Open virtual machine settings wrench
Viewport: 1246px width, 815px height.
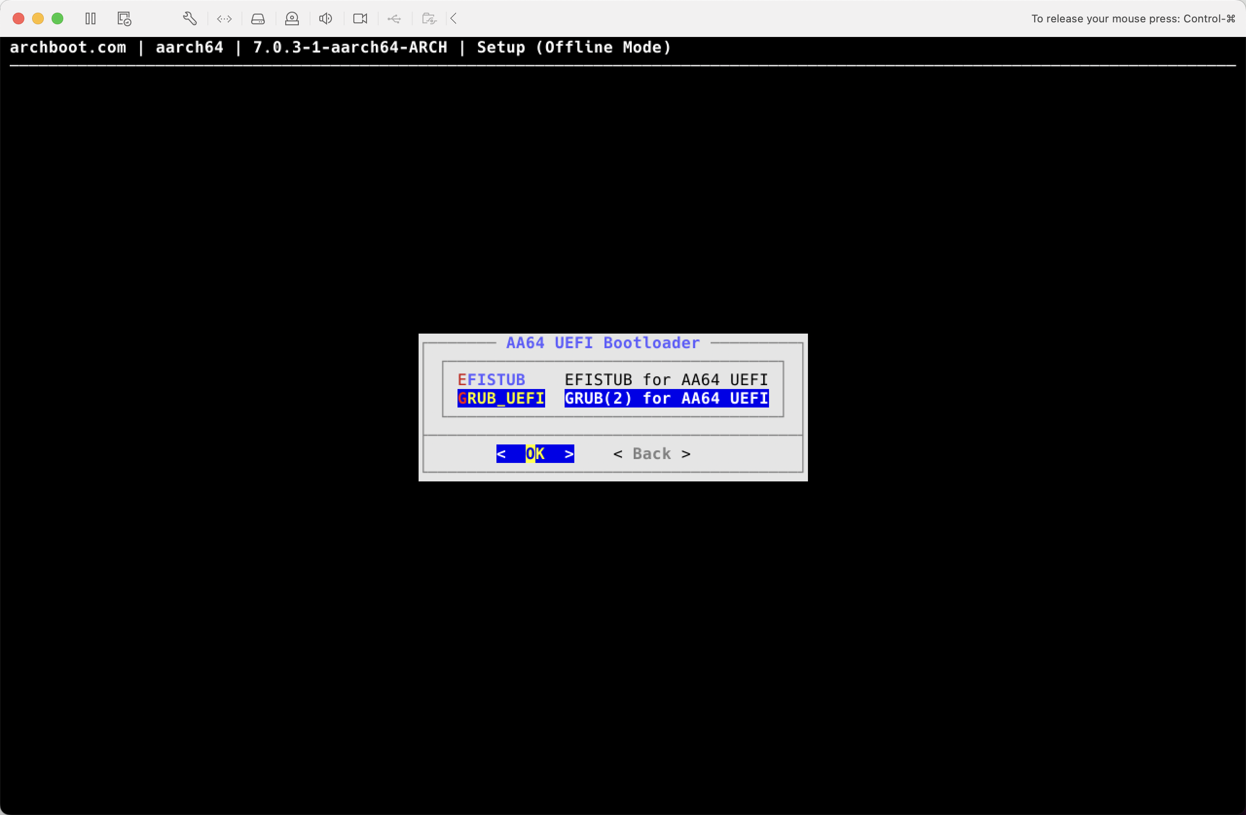click(190, 19)
